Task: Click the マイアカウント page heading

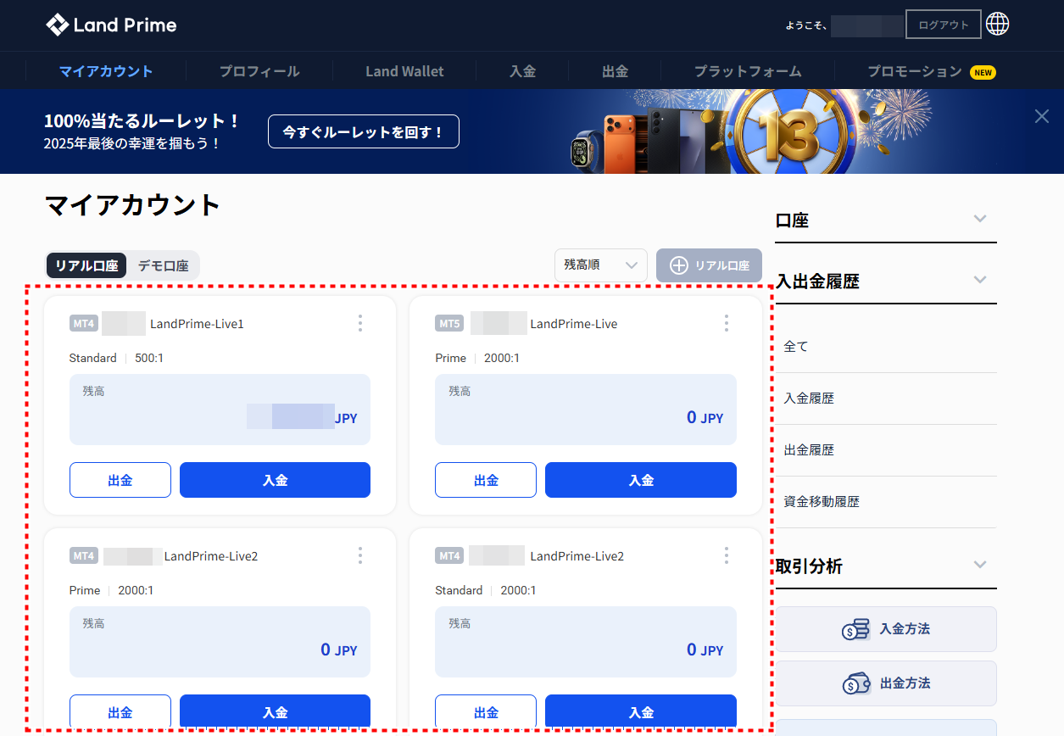Action: click(x=132, y=205)
